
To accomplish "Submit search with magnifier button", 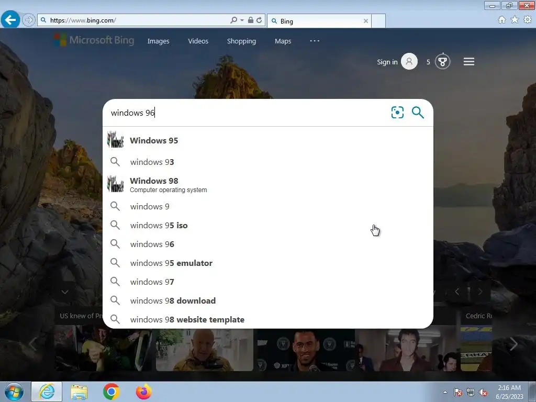I will coord(418,113).
